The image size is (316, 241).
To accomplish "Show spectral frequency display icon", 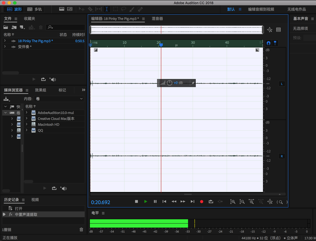I will (62, 9).
